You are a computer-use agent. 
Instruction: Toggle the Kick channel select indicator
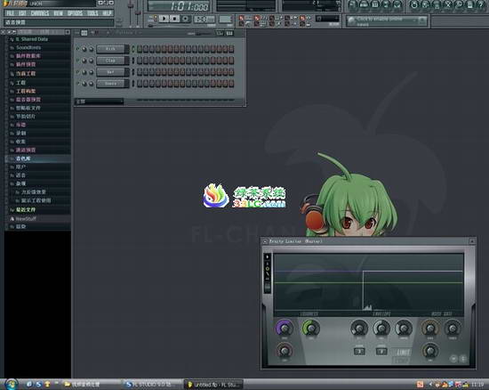pos(133,49)
